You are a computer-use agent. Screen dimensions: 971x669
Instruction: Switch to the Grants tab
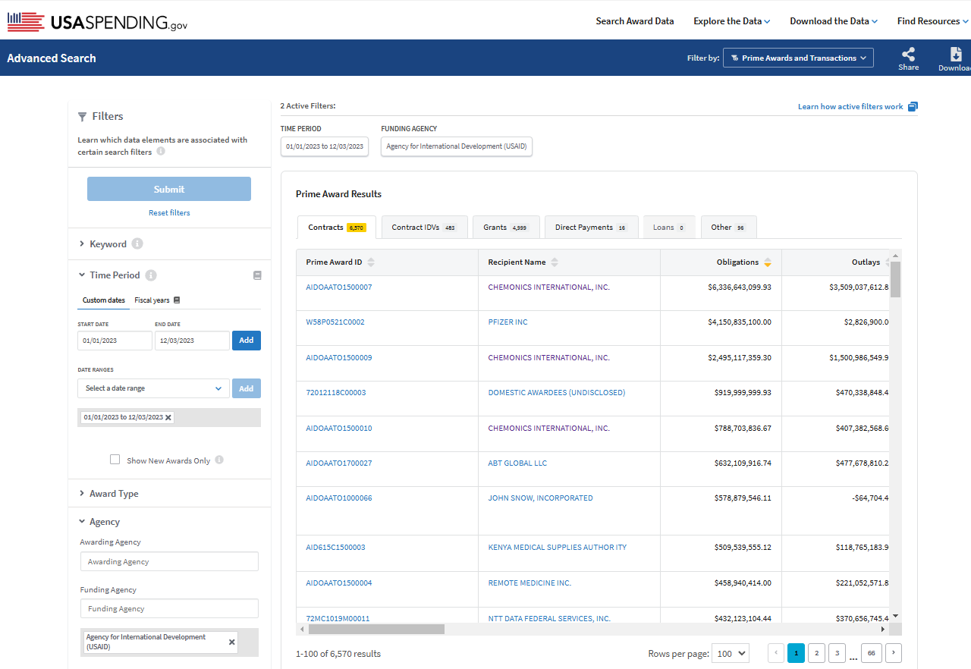pyautogui.click(x=506, y=227)
